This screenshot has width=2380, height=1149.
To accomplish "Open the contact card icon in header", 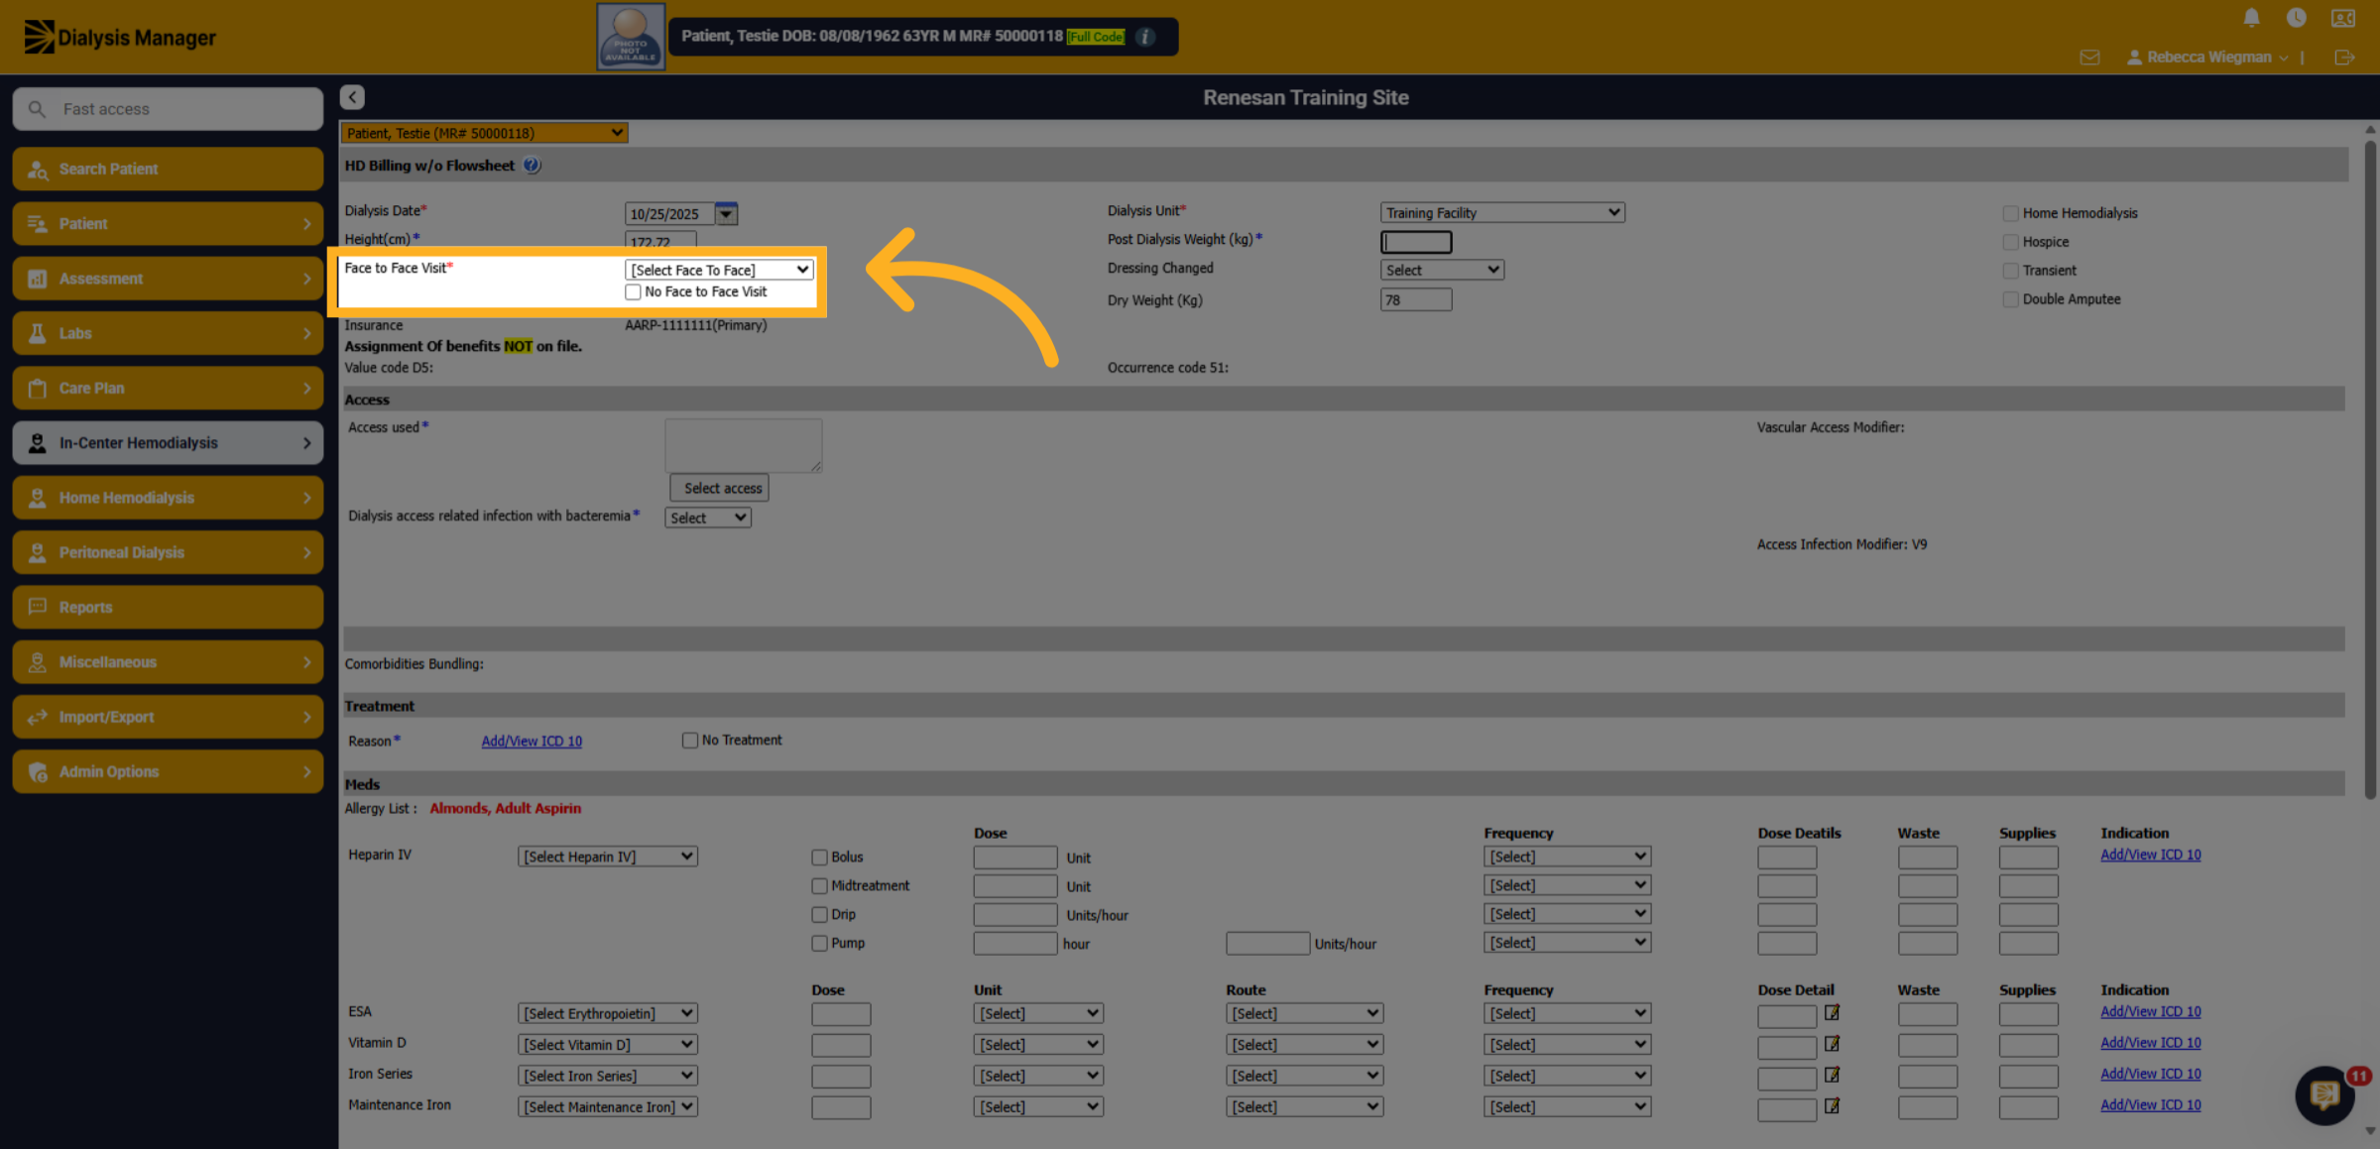I will 2343,18.
